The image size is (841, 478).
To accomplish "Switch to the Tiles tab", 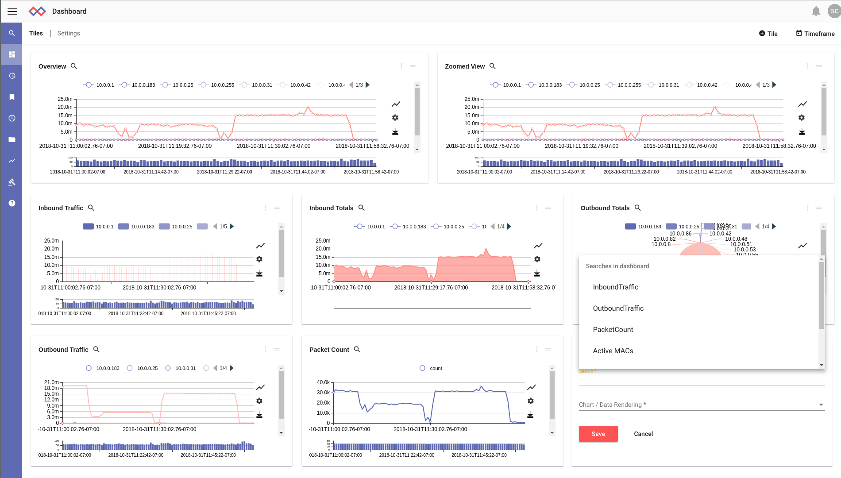I will tap(36, 33).
